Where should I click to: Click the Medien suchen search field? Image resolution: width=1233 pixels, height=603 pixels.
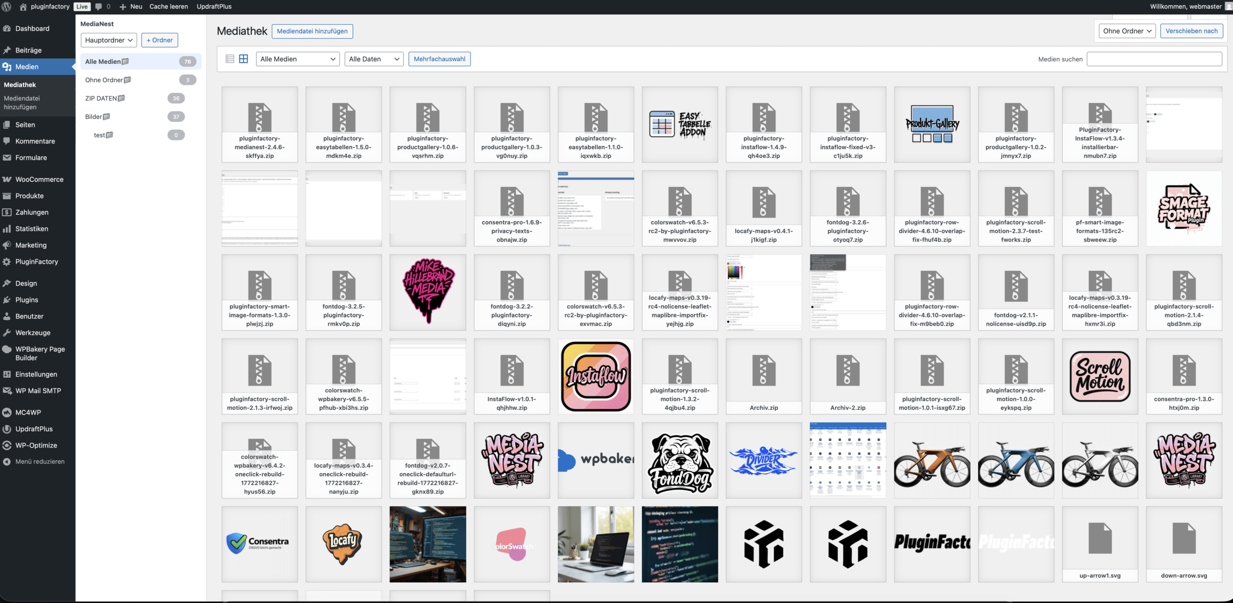1154,59
